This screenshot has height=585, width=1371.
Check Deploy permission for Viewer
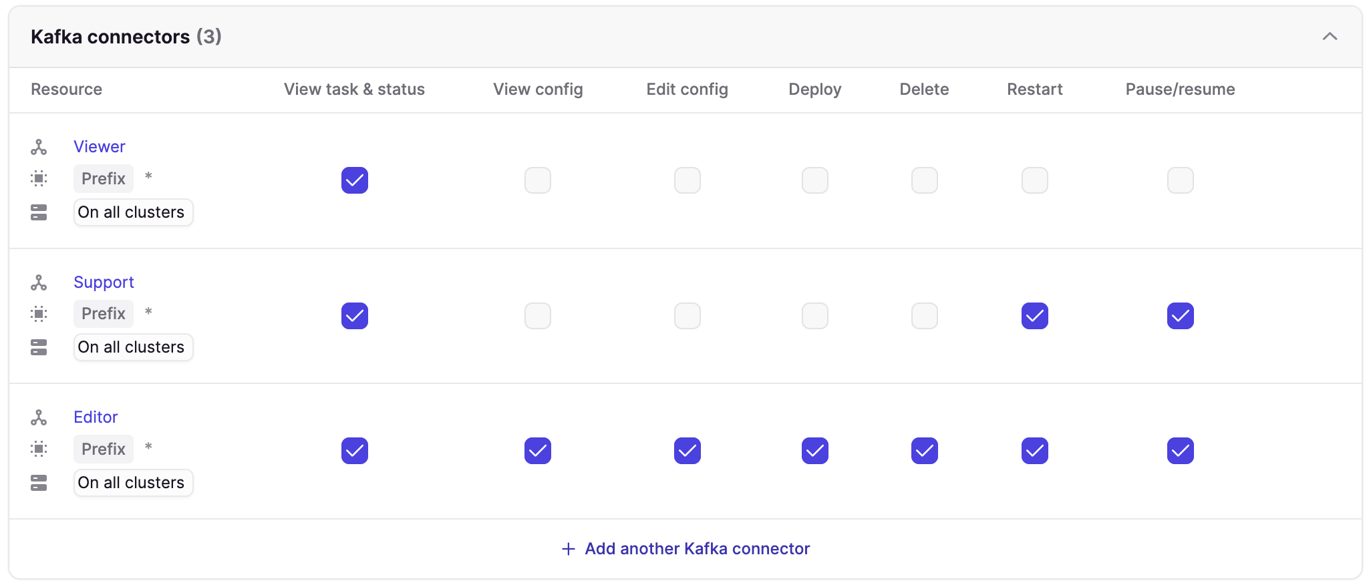pyautogui.click(x=815, y=180)
